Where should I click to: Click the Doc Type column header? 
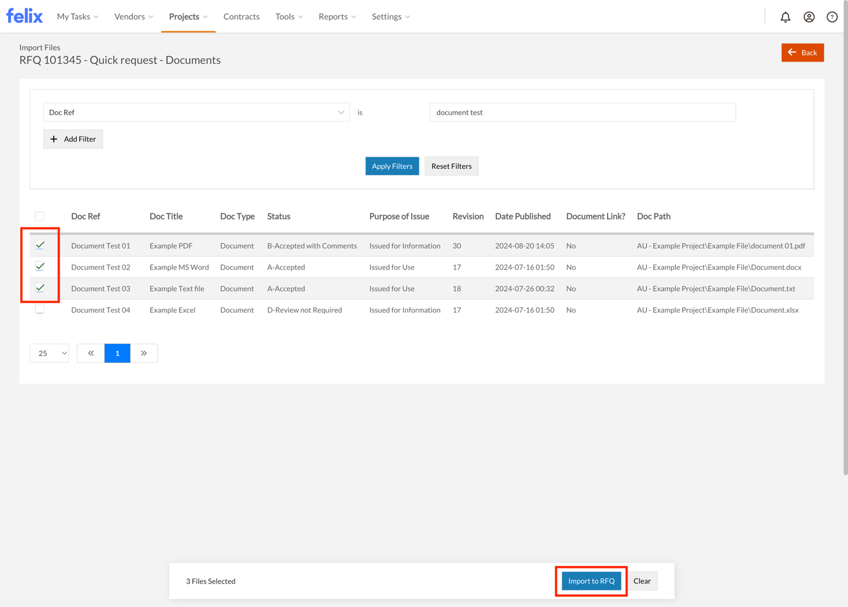(237, 216)
